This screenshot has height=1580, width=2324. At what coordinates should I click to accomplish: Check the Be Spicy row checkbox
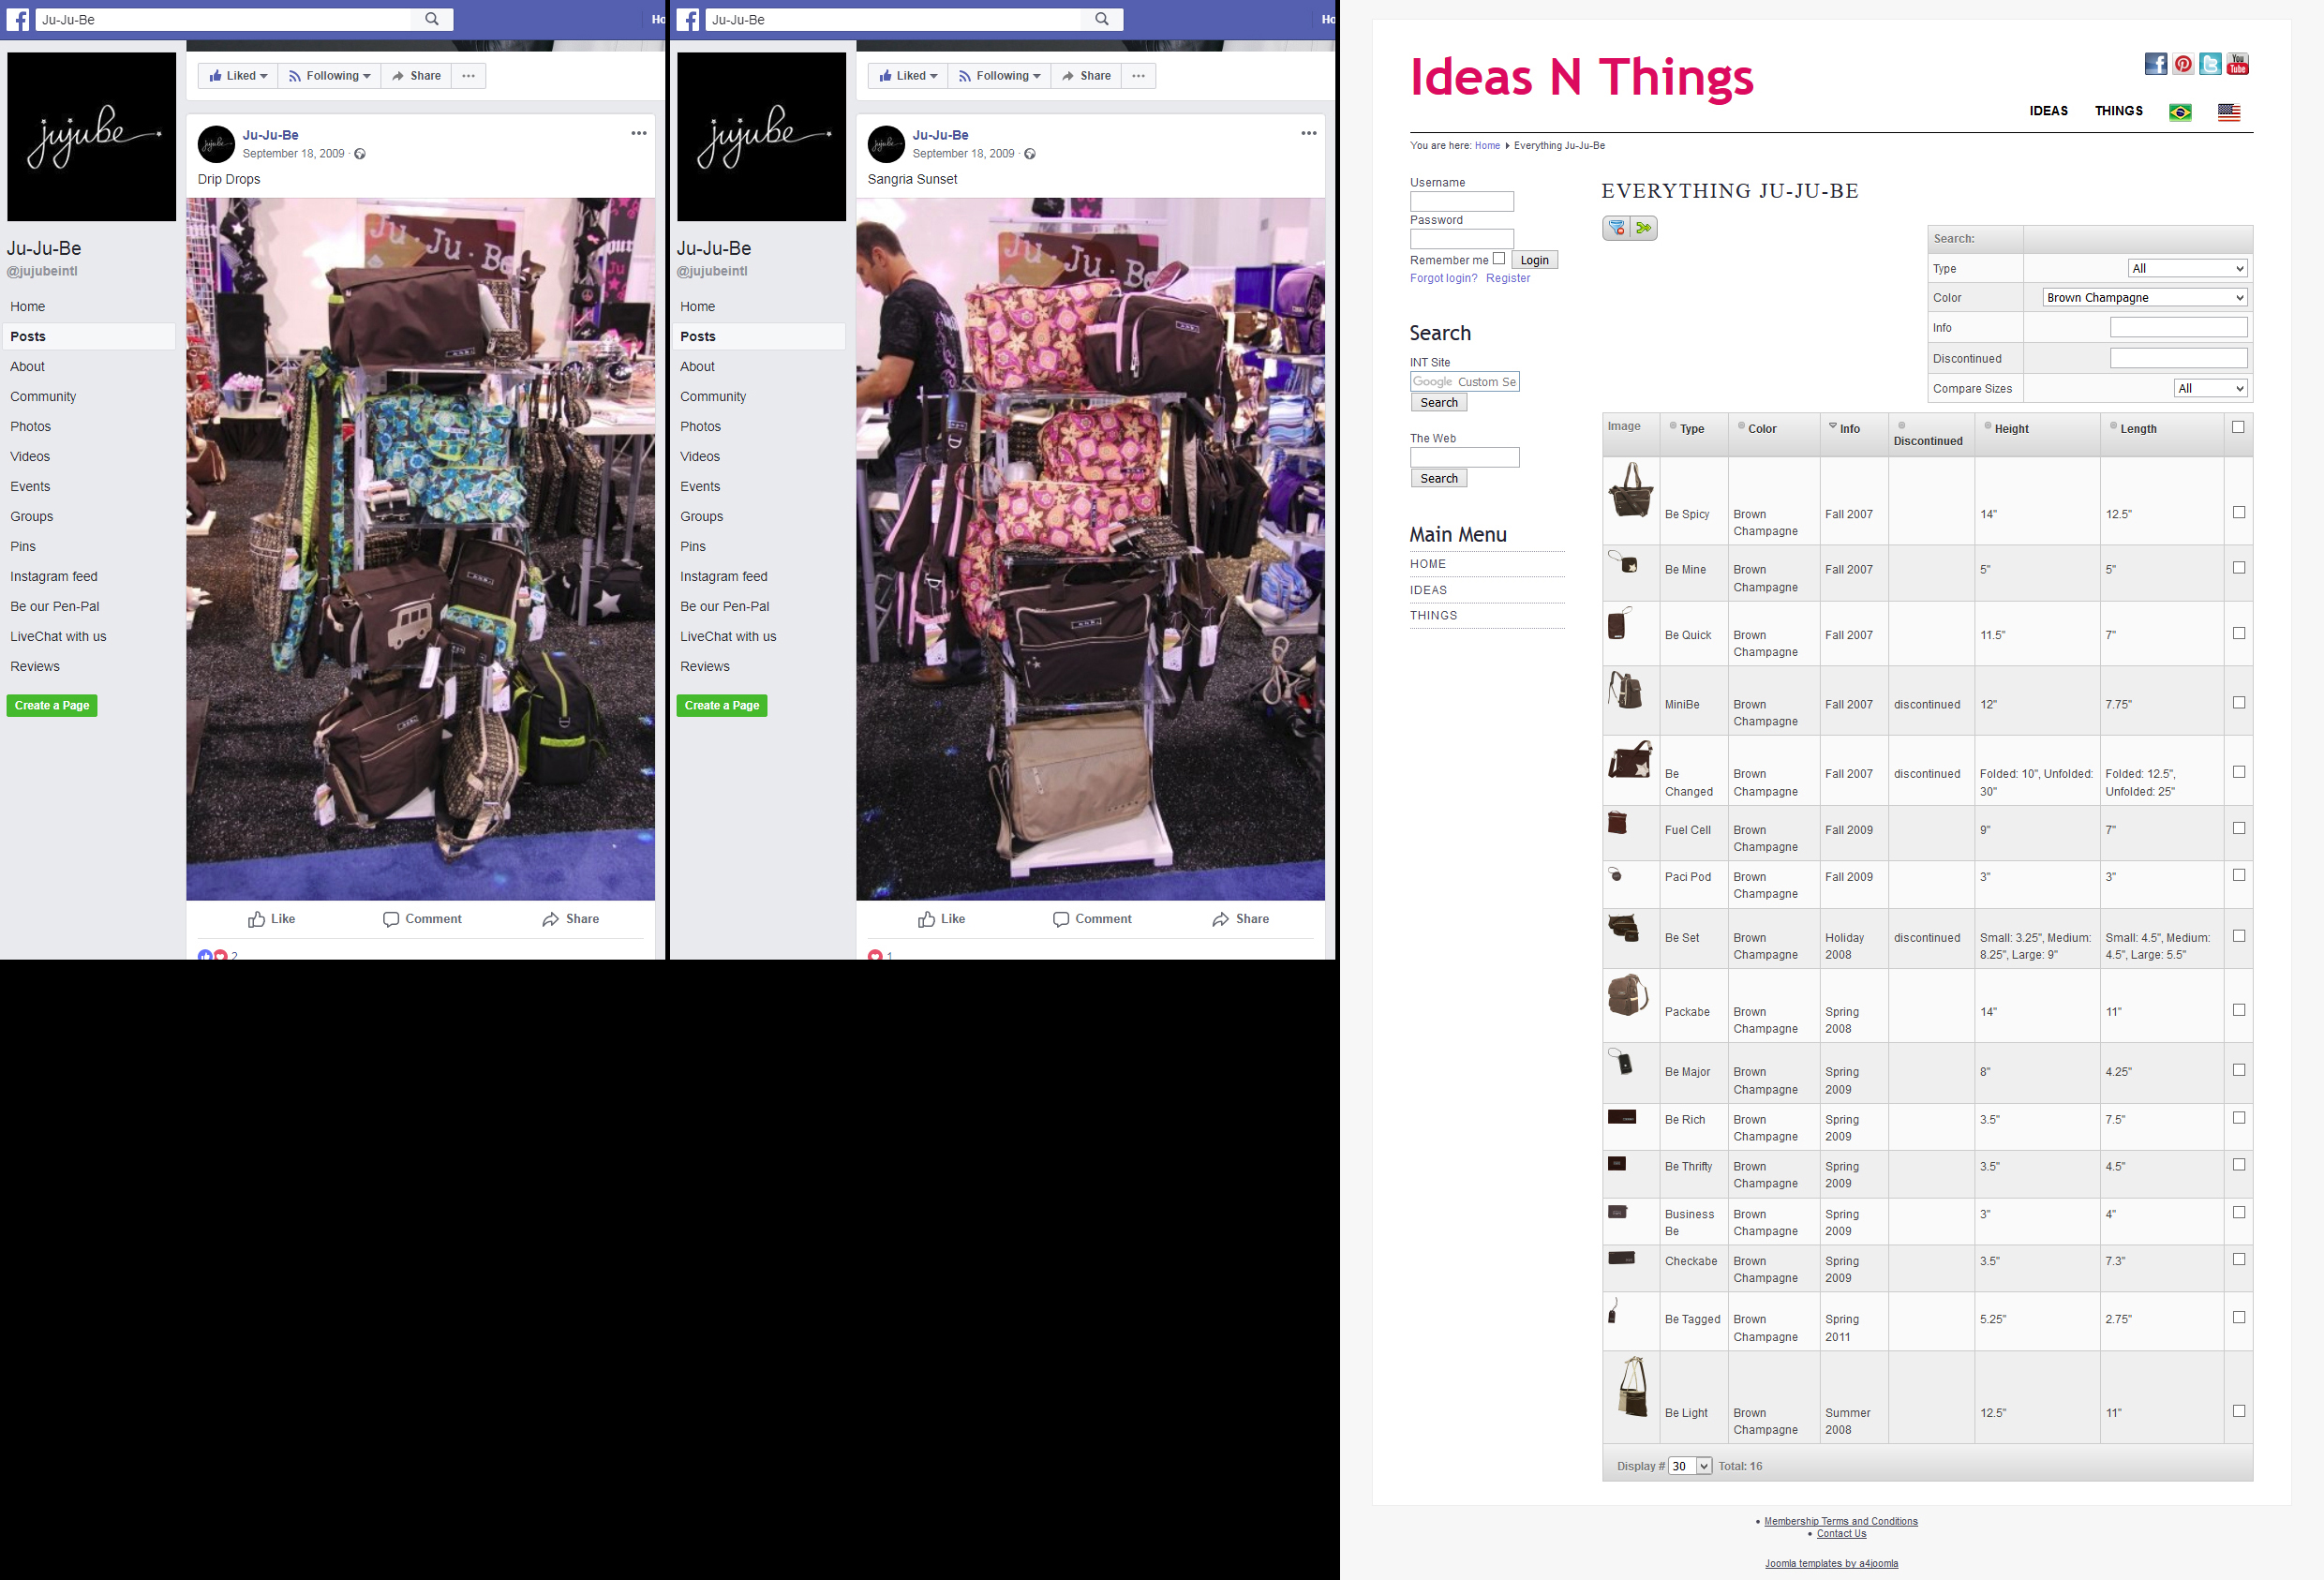pyautogui.click(x=2239, y=512)
